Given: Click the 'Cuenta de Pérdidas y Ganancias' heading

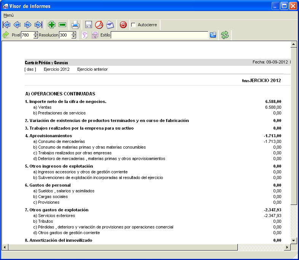Looking at the screenshot, I should 46,63.
